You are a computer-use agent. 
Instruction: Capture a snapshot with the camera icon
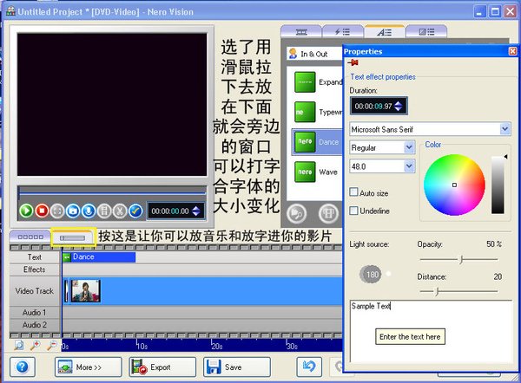(73, 211)
